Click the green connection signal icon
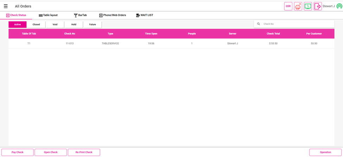Screen dimensions: 343x157 coord(339,6)
